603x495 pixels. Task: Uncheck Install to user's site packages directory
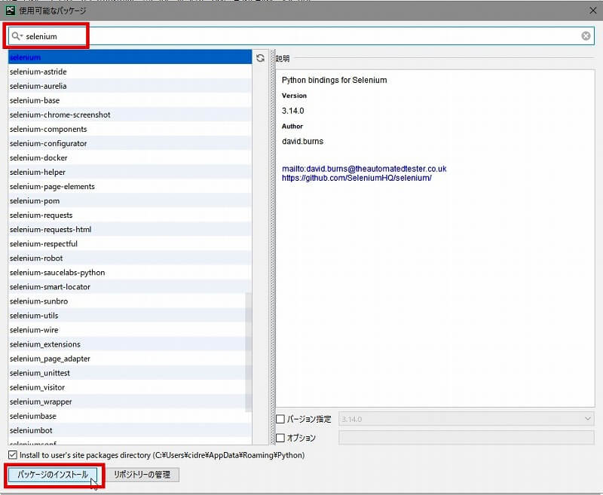[x=13, y=455]
